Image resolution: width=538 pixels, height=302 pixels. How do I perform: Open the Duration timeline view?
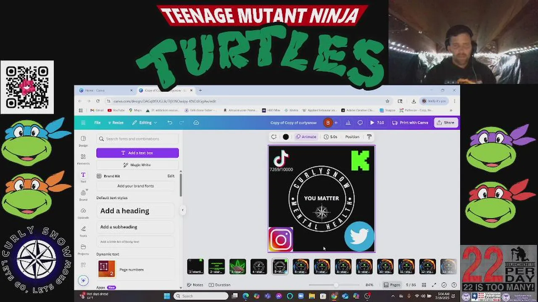(x=219, y=285)
